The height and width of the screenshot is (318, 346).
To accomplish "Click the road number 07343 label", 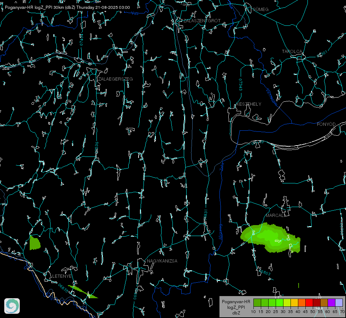I will [241, 84].
